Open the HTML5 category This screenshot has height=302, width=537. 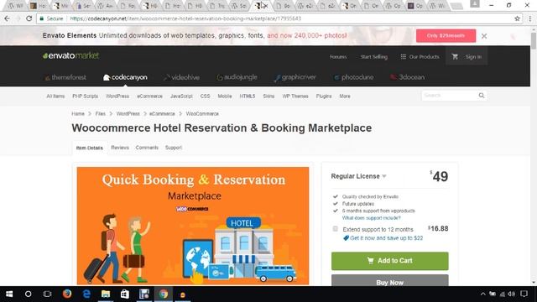tap(248, 96)
